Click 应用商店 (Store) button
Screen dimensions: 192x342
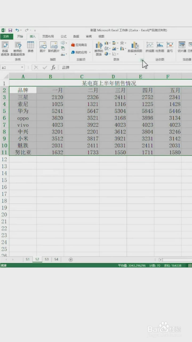(x=79, y=45)
